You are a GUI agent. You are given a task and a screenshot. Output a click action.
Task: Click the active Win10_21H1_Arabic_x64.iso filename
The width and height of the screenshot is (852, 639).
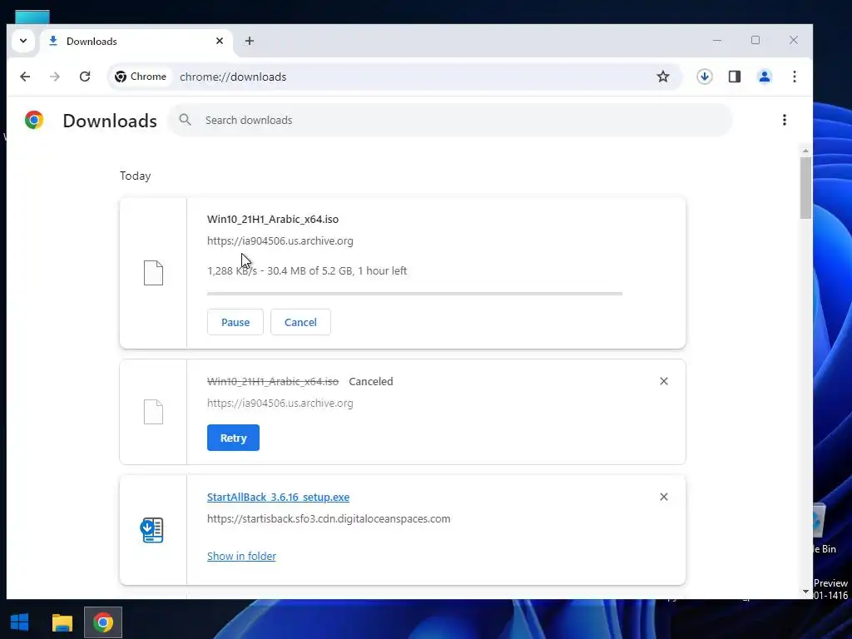click(273, 220)
